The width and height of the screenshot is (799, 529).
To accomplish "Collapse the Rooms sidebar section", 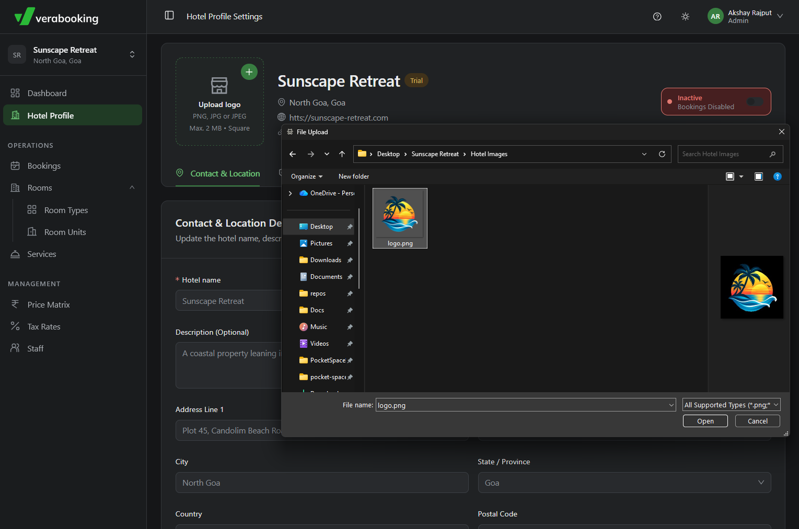I will (x=132, y=187).
